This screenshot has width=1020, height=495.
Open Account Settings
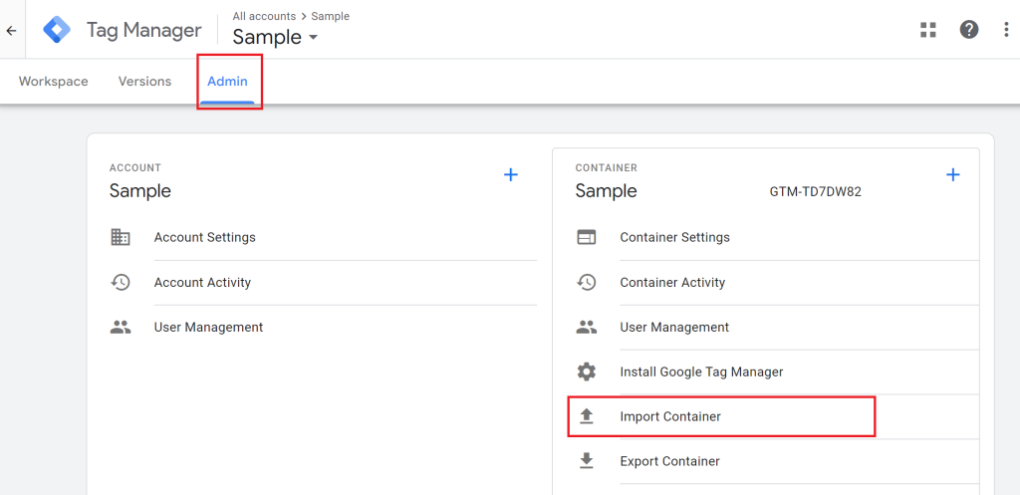(x=205, y=237)
